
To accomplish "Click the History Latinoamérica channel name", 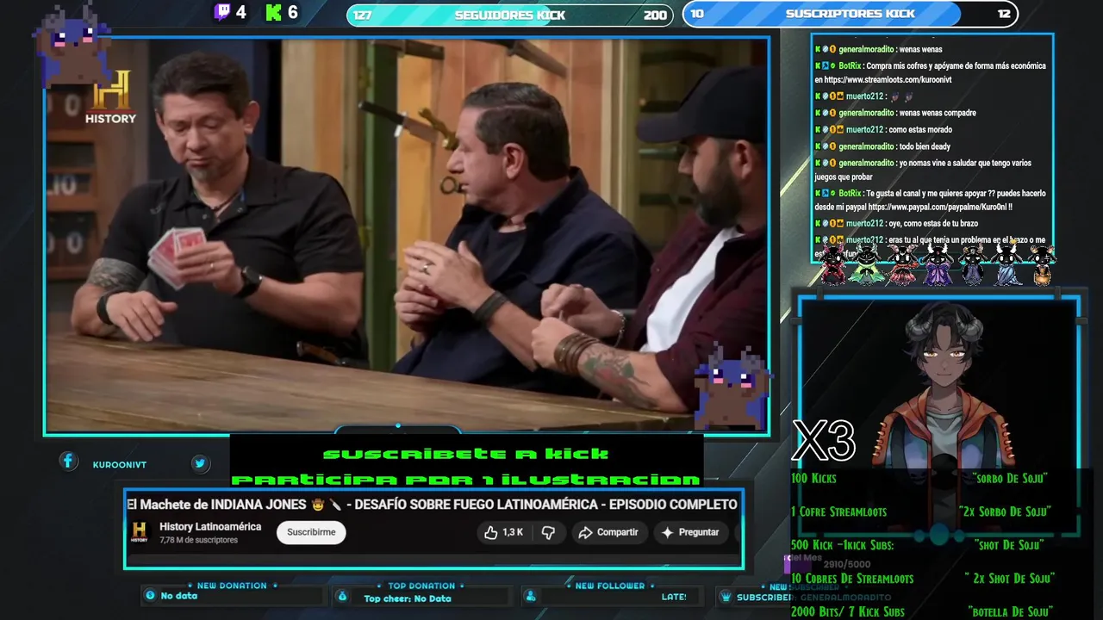I will click(210, 526).
